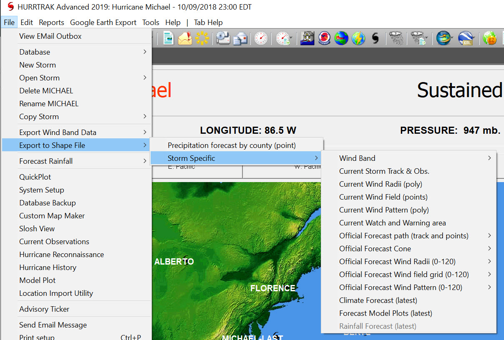Click the email alert envelope icon
Image resolution: width=504 pixels, height=340 pixels.
tap(185, 38)
